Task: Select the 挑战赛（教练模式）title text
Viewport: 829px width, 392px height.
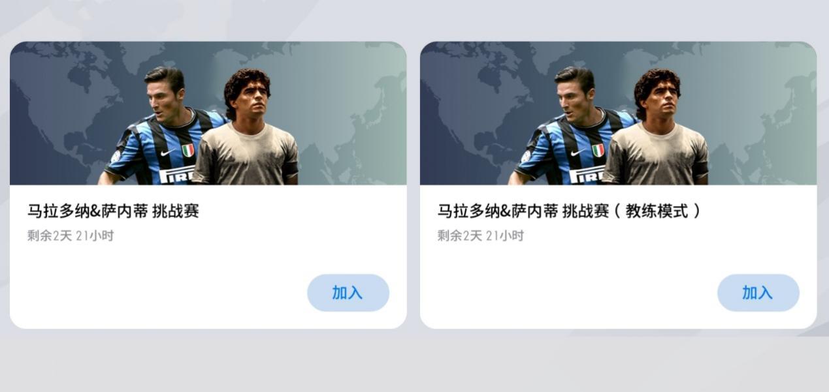Action: click(569, 211)
